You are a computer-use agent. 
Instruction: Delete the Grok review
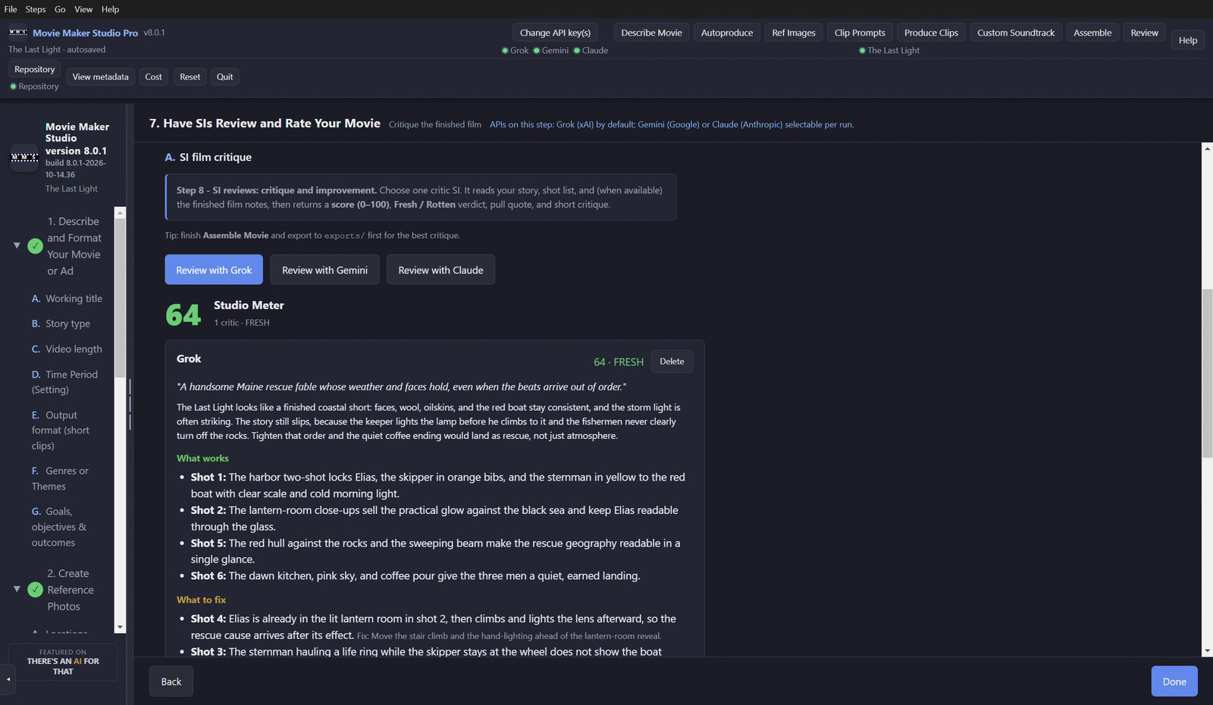[x=672, y=362]
